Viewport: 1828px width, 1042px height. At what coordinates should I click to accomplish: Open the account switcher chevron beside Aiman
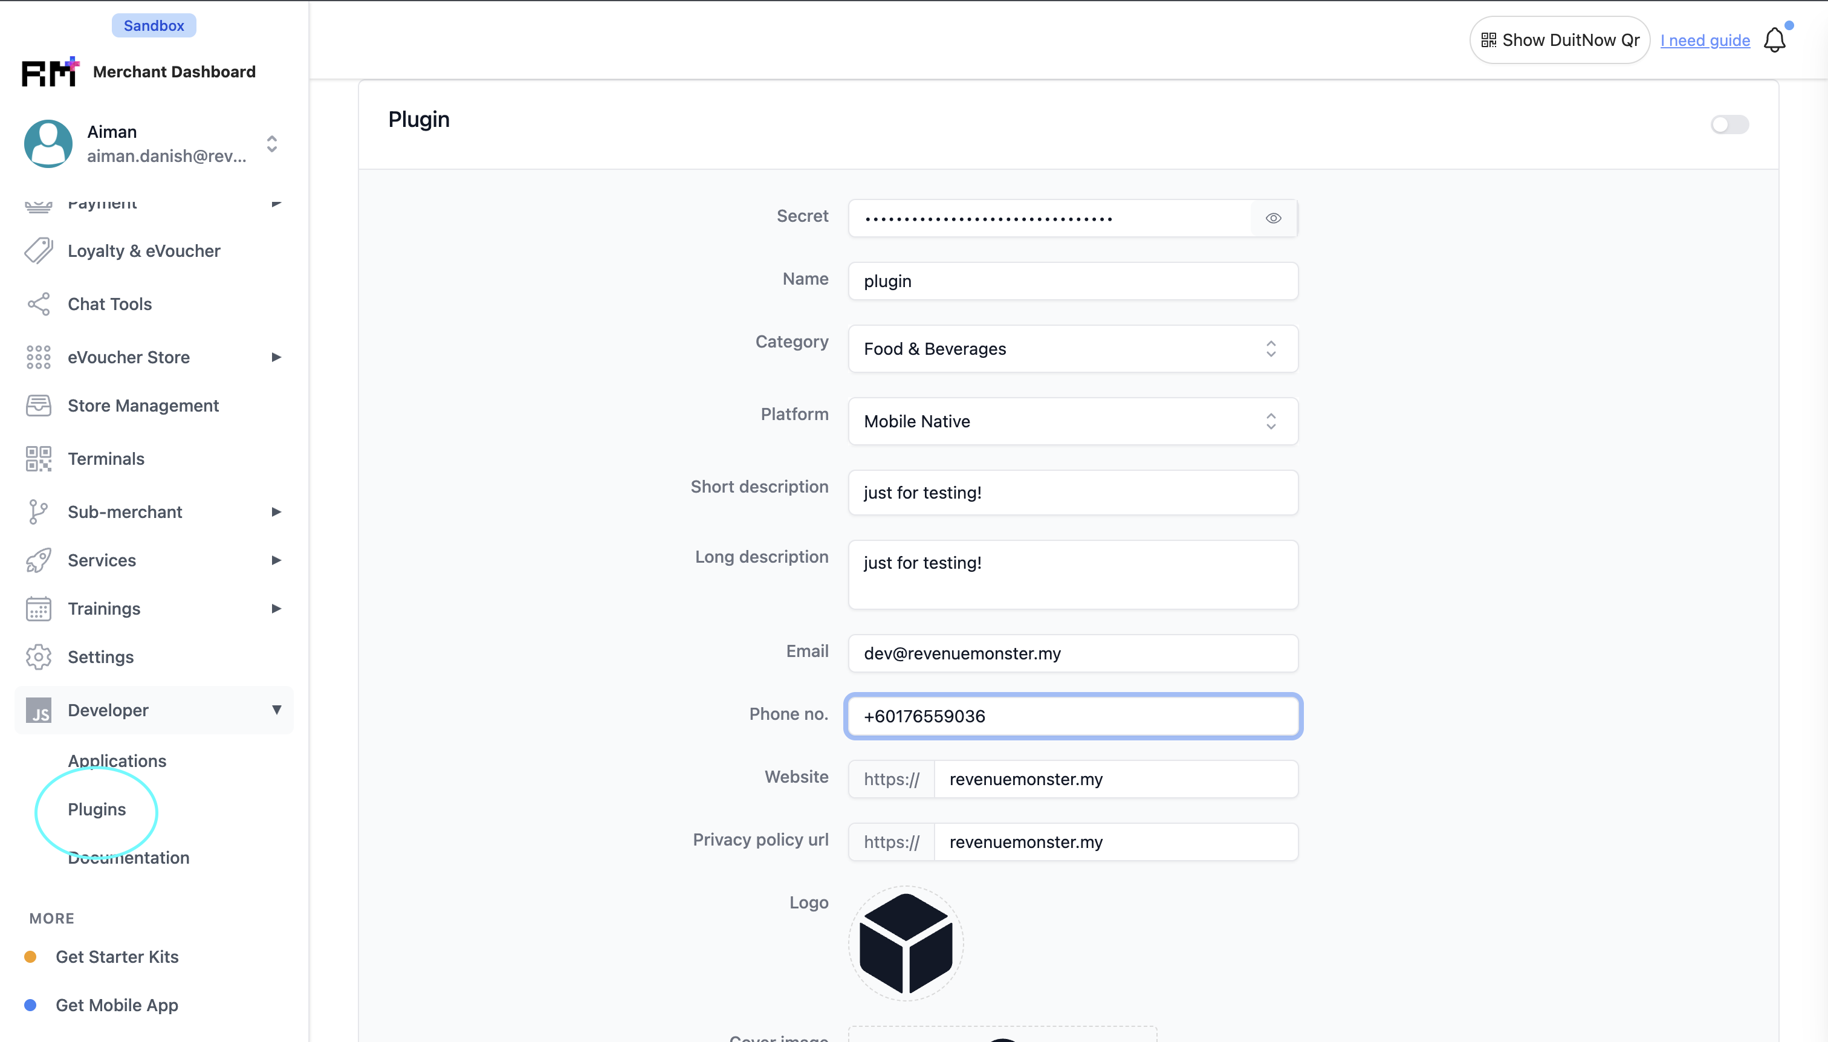pos(272,144)
